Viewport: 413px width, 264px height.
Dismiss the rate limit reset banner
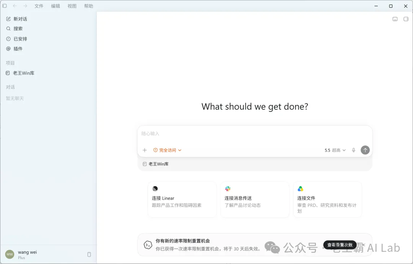(364, 245)
